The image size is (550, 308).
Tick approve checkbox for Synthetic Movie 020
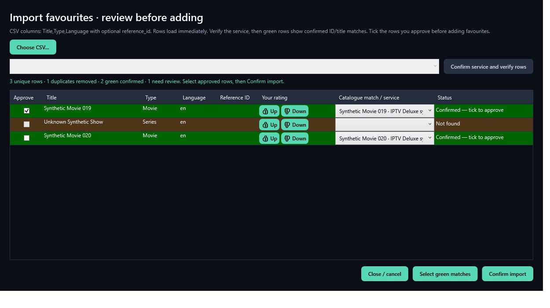tap(26, 138)
